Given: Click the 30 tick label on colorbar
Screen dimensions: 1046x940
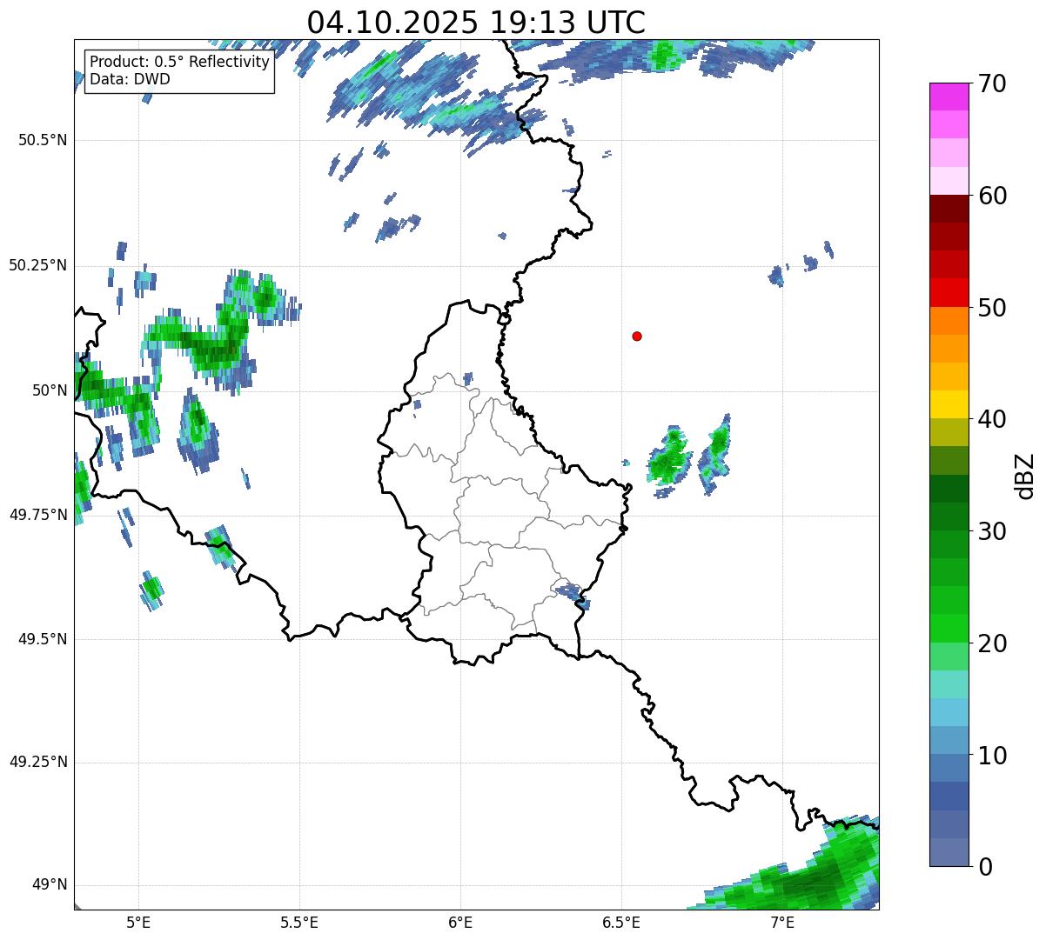Looking at the screenshot, I should pyautogui.click(x=991, y=531).
